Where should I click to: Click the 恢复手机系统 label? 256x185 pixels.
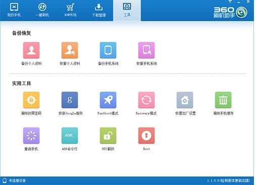click(x=146, y=64)
